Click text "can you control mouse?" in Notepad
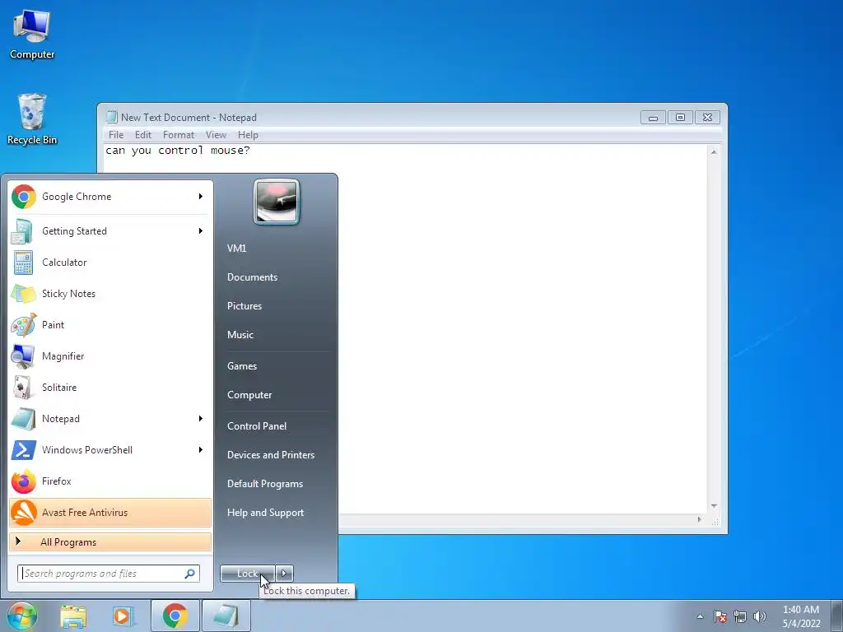 pos(178,151)
